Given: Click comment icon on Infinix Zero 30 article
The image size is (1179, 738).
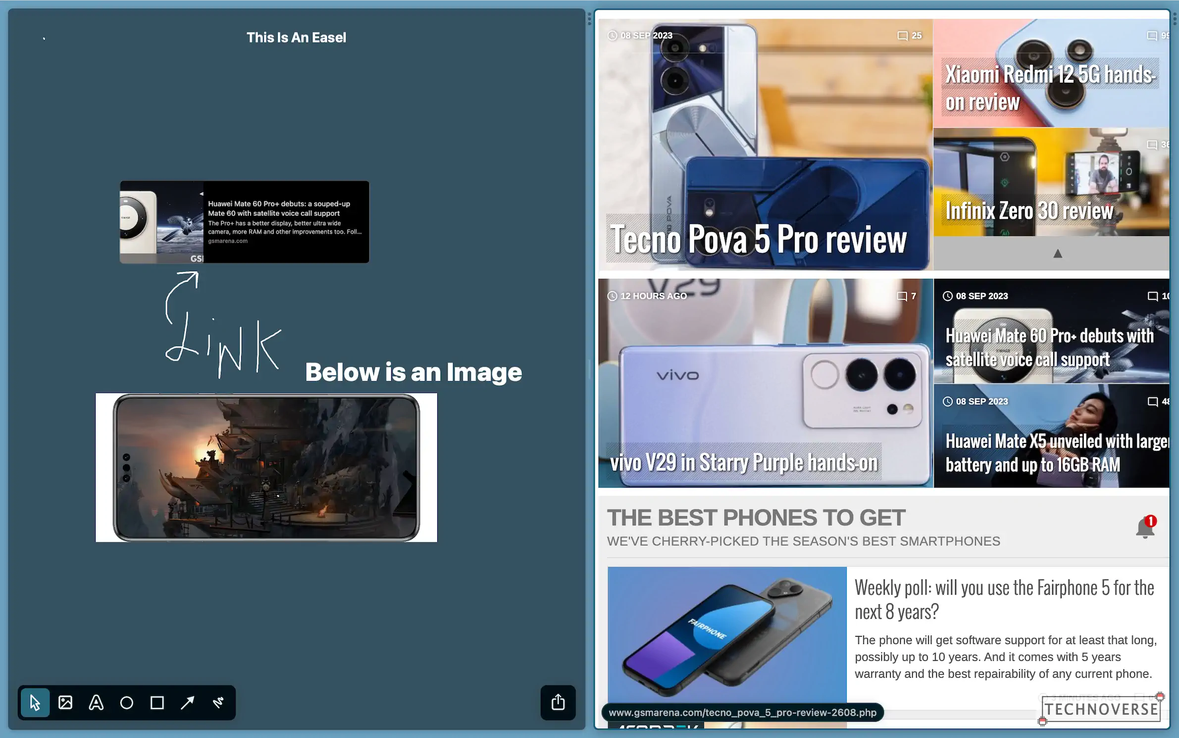Looking at the screenshot, I should [x=1152, y=145].
